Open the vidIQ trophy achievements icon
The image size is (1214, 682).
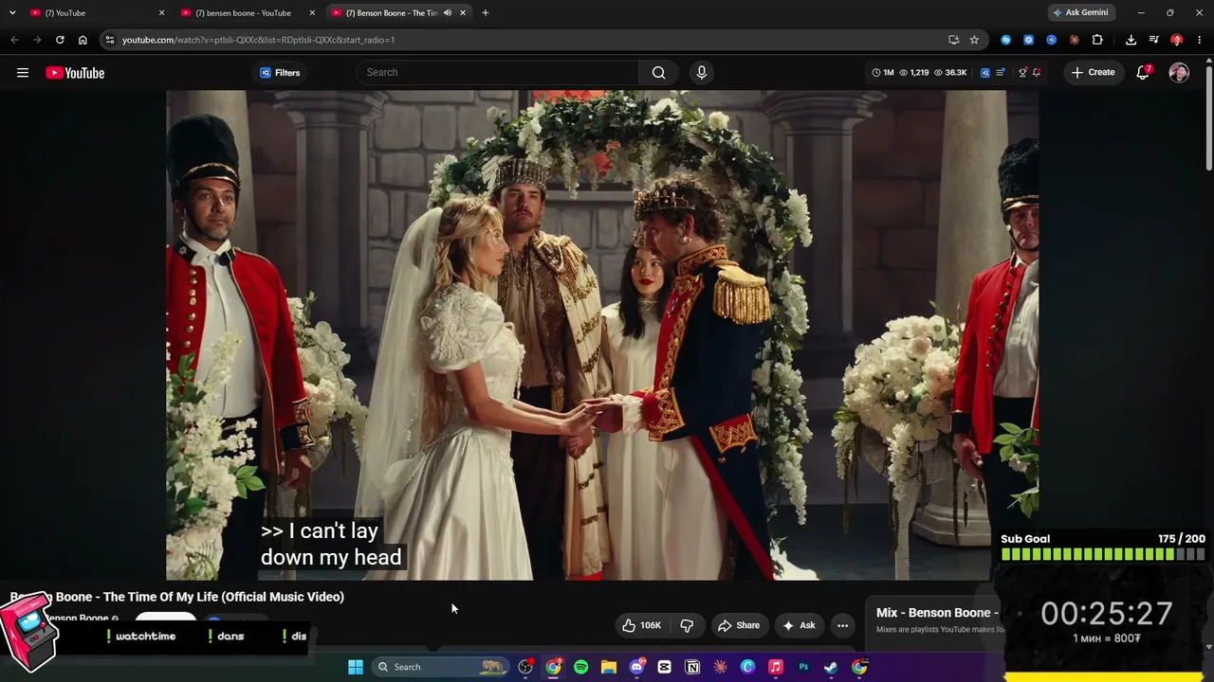click(1022, 73)
